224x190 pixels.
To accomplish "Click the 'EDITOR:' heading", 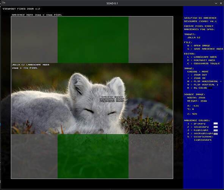I will click(190, 54).
